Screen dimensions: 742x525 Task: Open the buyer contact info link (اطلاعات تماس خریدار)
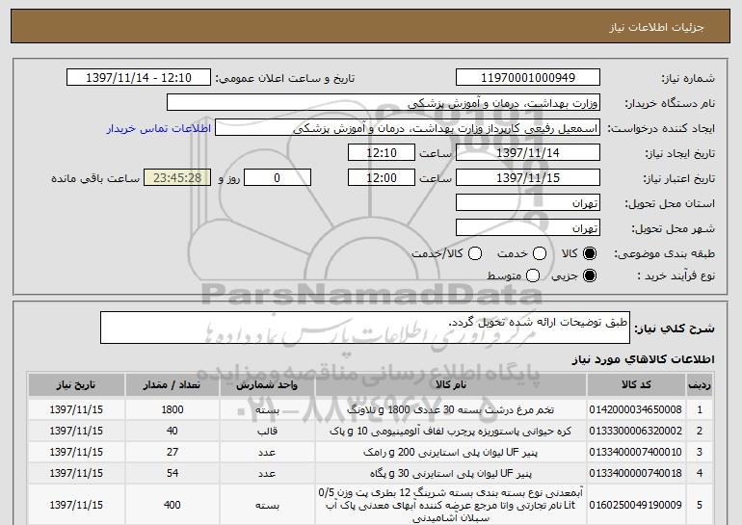159,128
